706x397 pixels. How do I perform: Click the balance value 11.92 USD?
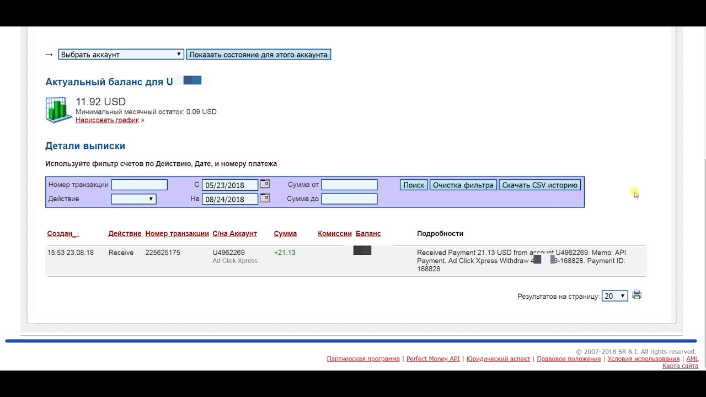pyautogui.click(x=100, y=102)
